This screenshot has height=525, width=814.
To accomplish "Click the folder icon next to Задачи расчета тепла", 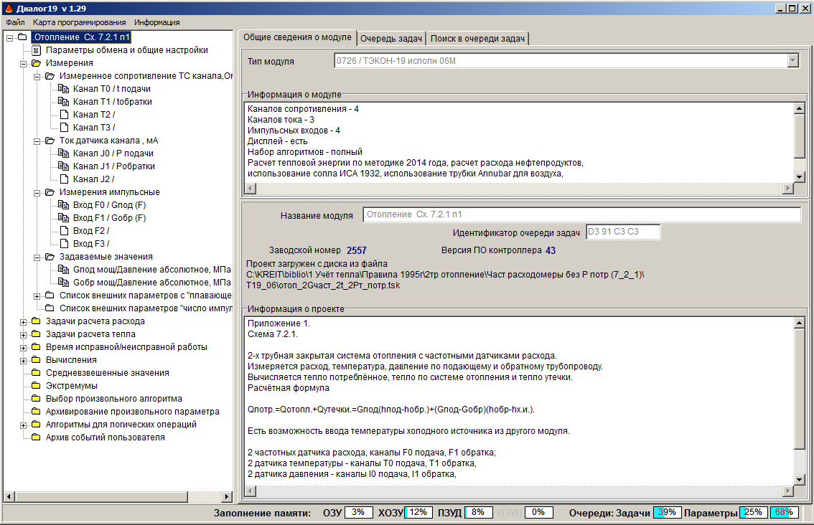I will tap(36, 334).
